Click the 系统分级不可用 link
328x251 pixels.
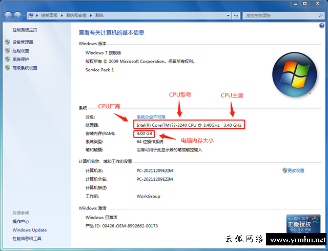tap(151, 117)
